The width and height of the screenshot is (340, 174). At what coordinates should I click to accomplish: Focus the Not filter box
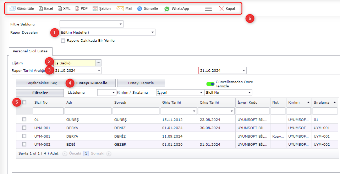[278, 111]
